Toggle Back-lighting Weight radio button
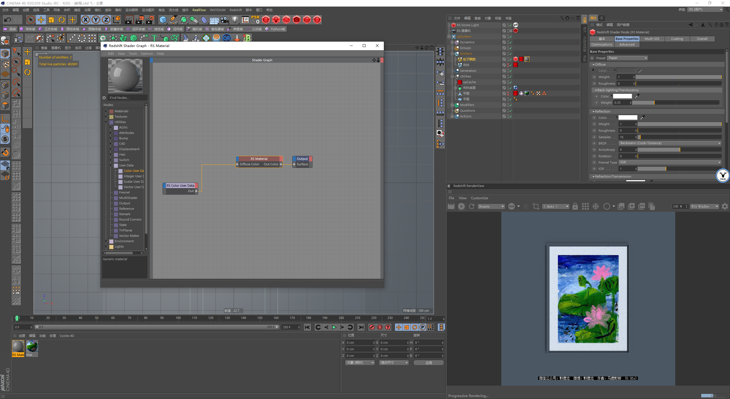The width and height of the screenshot is (730, 399). 597,103
